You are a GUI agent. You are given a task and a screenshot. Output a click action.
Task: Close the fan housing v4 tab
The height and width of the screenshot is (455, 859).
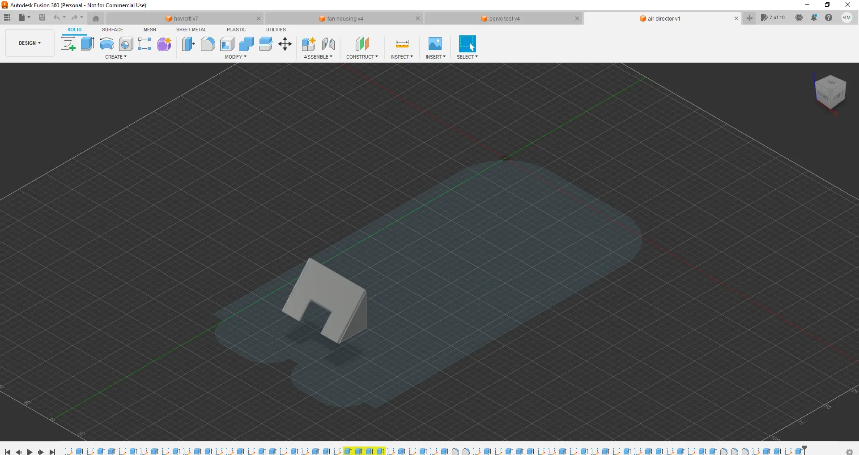(x=418, y=18)
